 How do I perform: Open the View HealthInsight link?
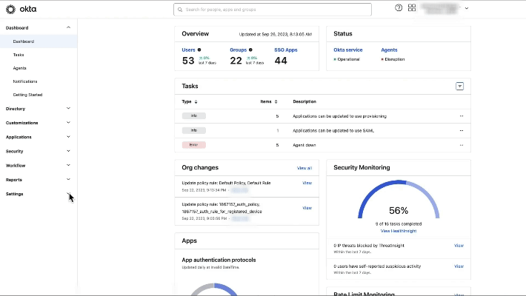(398, 231)
